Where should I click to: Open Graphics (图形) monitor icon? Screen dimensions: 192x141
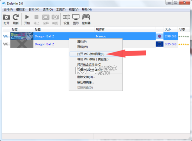pyautogui.click(x=76, y=17)
